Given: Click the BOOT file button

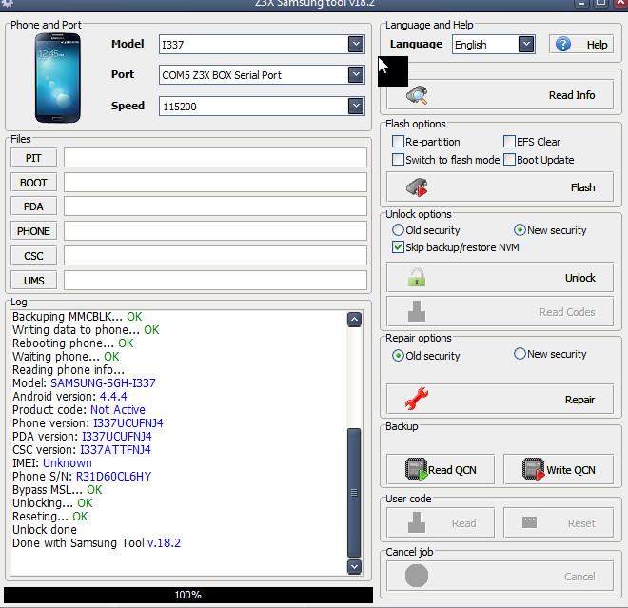Looking at the screenshot, I should (x=33, y=183).
